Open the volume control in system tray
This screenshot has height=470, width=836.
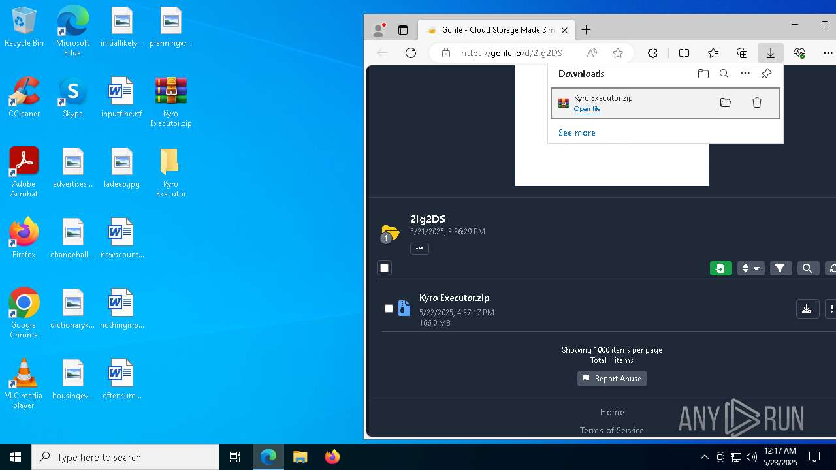[752, 457]
